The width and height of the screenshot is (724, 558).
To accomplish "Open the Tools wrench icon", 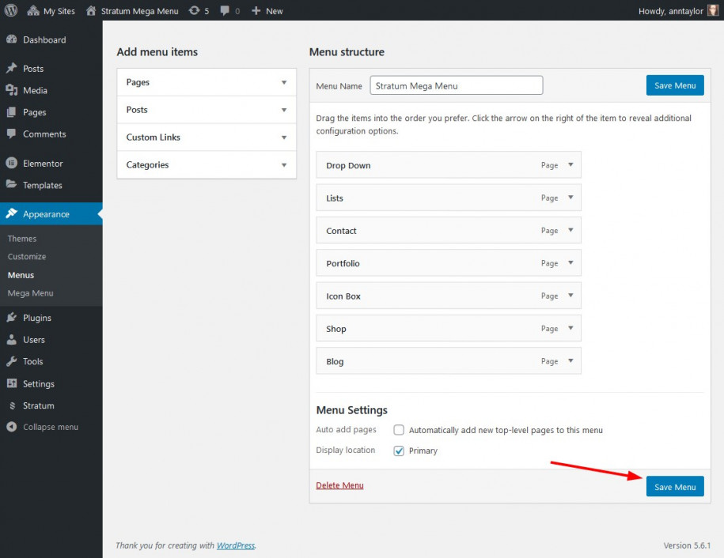I will pos(12,361).
